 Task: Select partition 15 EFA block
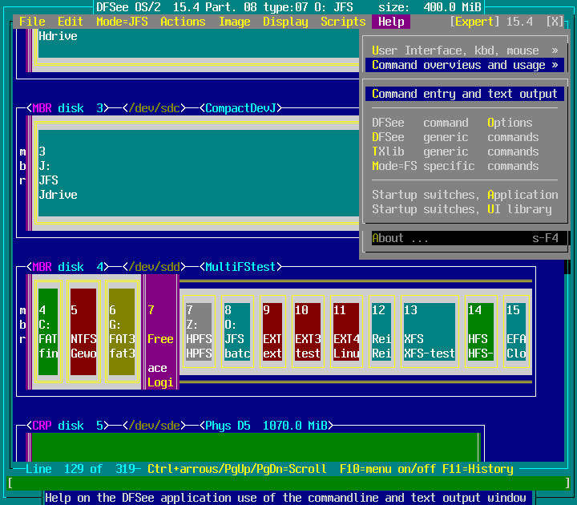click(516, 332)
